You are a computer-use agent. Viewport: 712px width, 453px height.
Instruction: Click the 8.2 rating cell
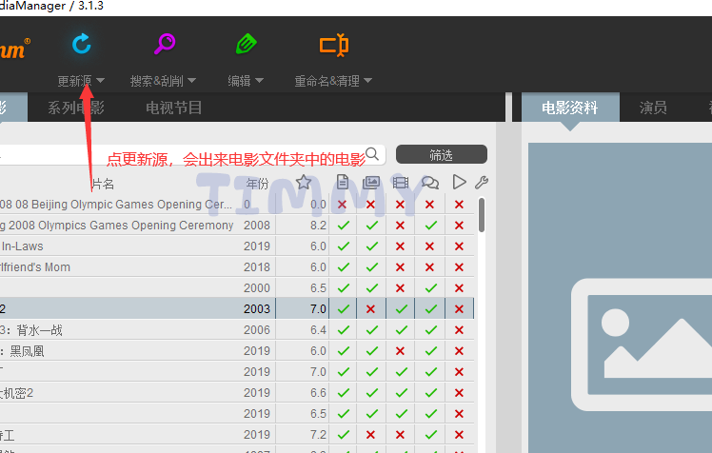(x=318, y=226)
